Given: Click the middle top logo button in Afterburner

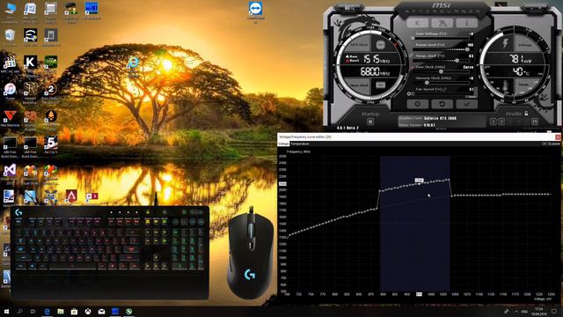Looking at the screenshot, I should 442,23.
